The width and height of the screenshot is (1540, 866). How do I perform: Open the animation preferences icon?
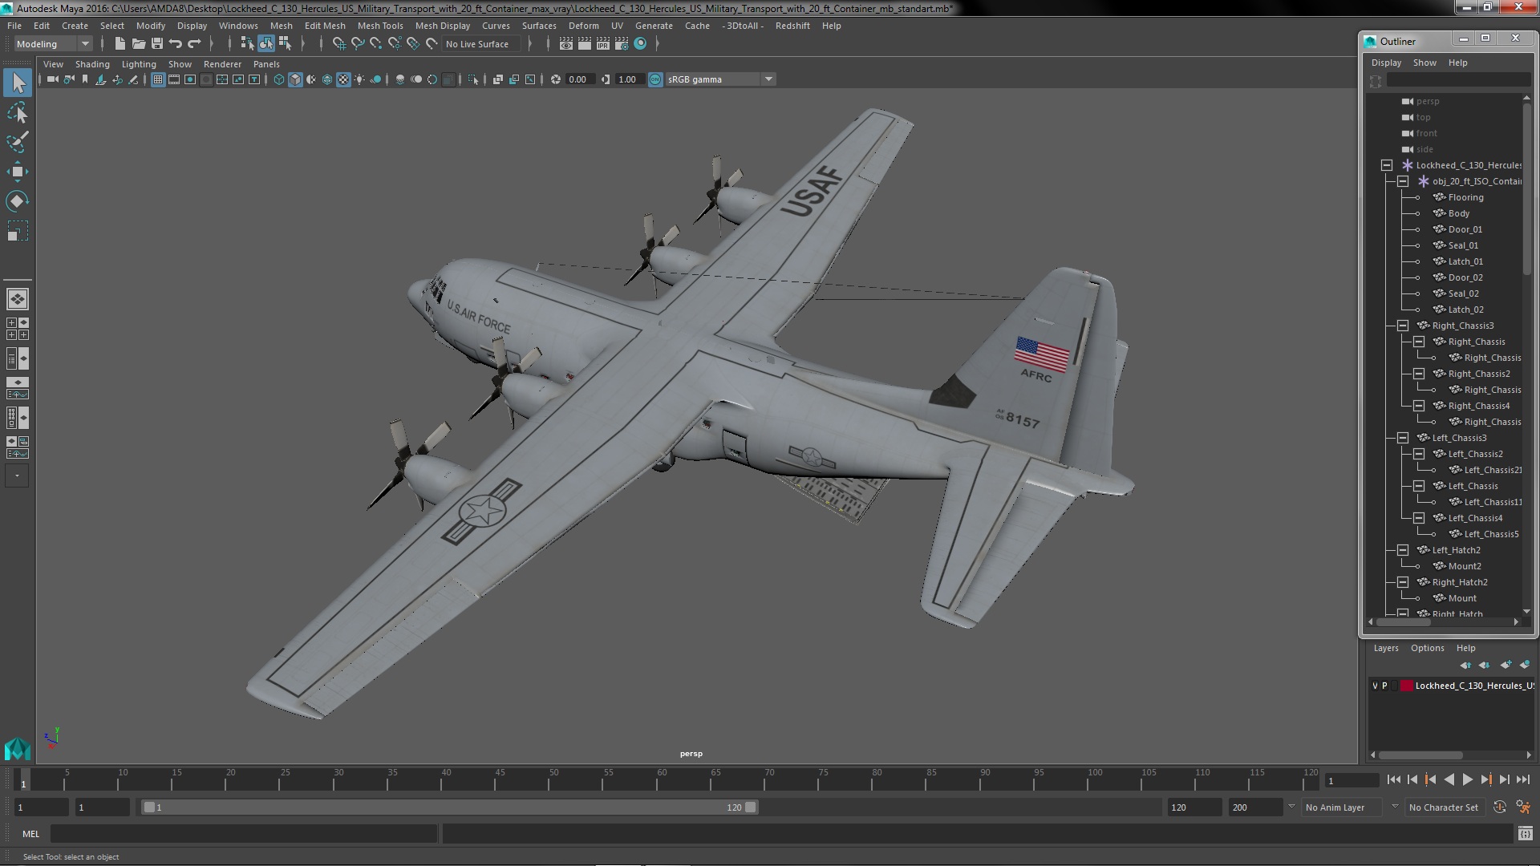pyautogui.click(x=1523, y=807)
